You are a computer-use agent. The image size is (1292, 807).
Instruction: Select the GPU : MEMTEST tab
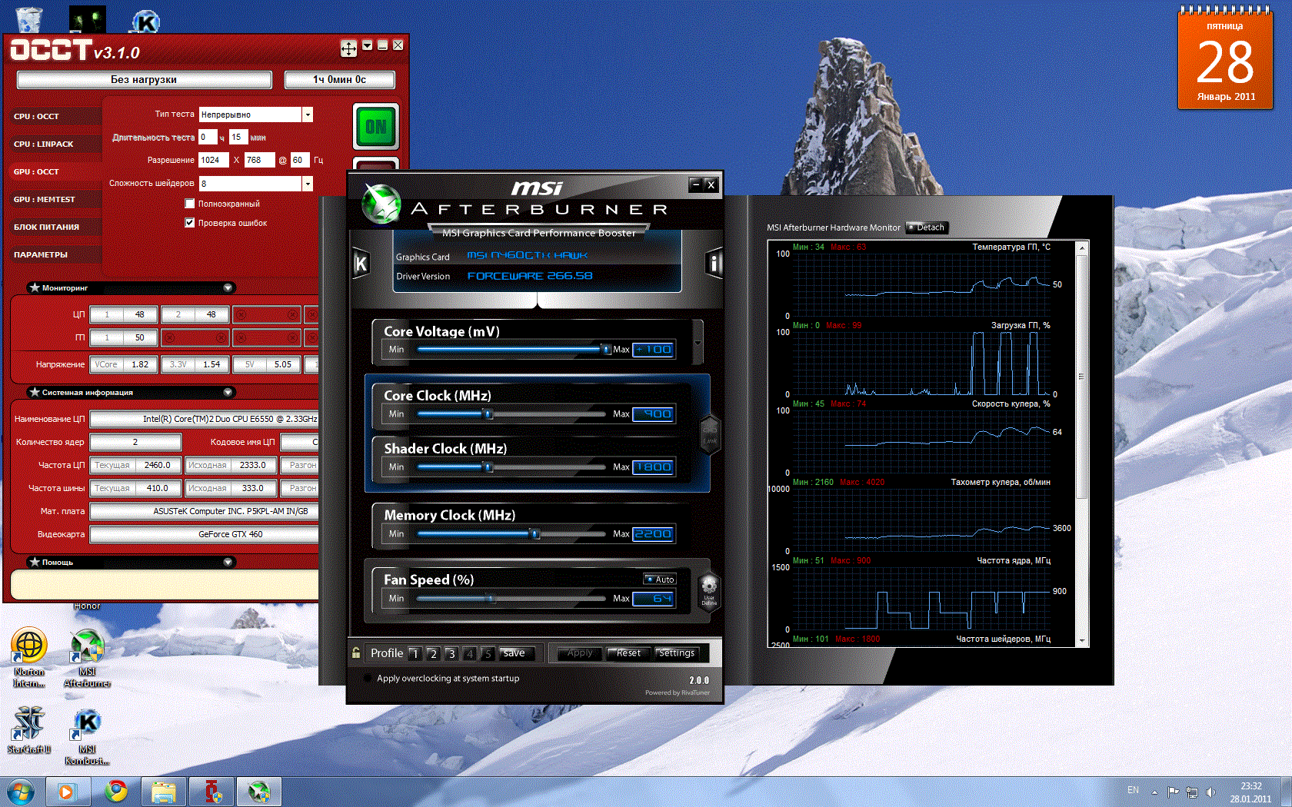(x=55, y=200)
